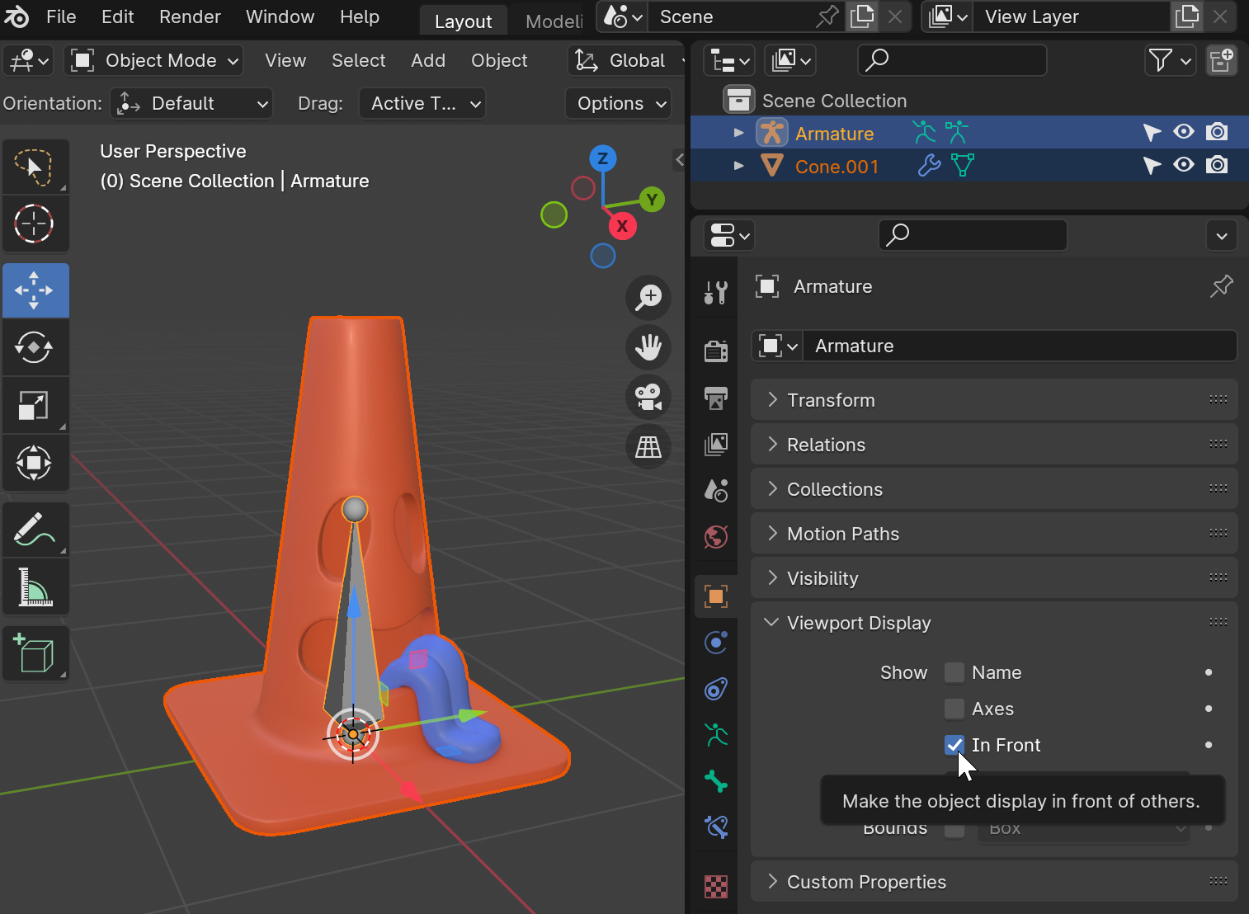Collapse the Viewport Display panel

pos(994,623)
